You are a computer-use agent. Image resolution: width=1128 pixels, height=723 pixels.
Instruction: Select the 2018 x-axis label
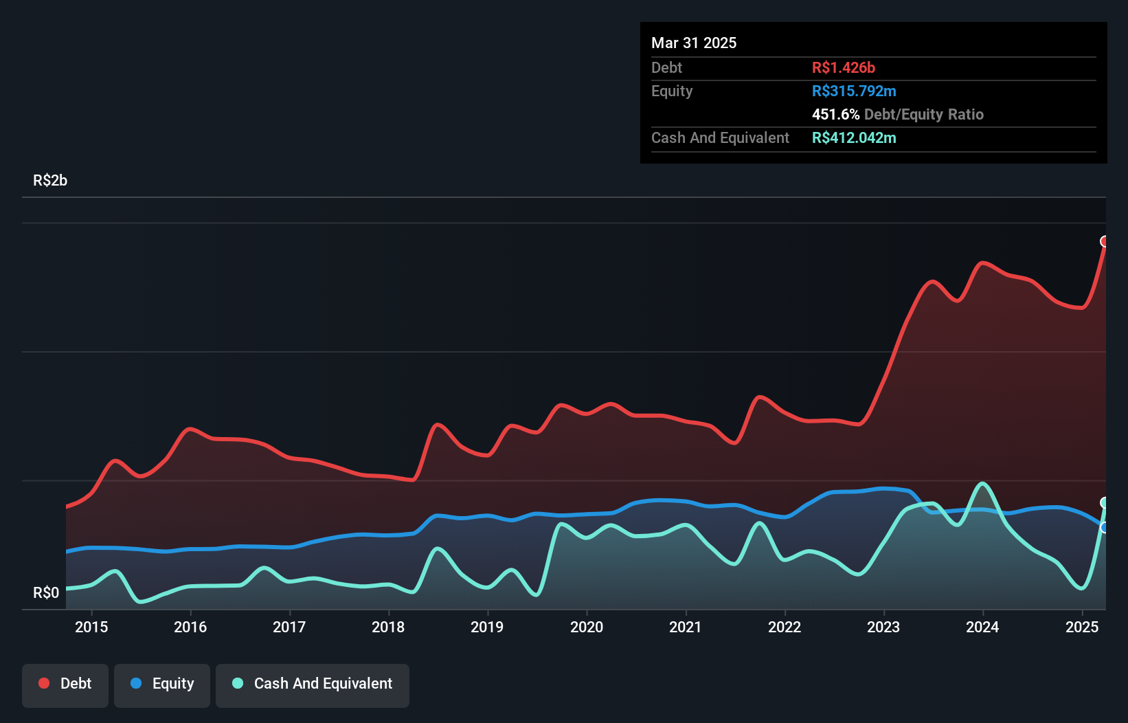pos(388,627)
